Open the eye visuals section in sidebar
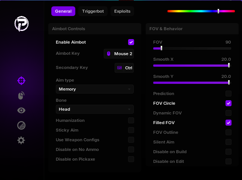242x180 pixels. point(21,110)
